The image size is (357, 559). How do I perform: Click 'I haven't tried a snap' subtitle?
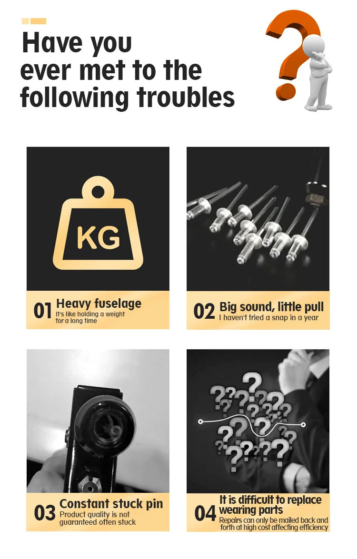pos(268,318)
